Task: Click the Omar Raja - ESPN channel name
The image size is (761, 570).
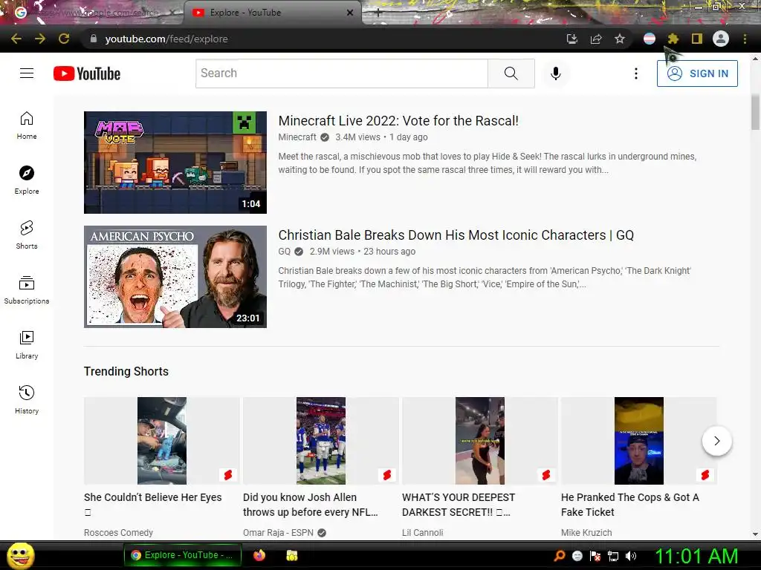Action: pyautogui.click(x=278, y=533)
